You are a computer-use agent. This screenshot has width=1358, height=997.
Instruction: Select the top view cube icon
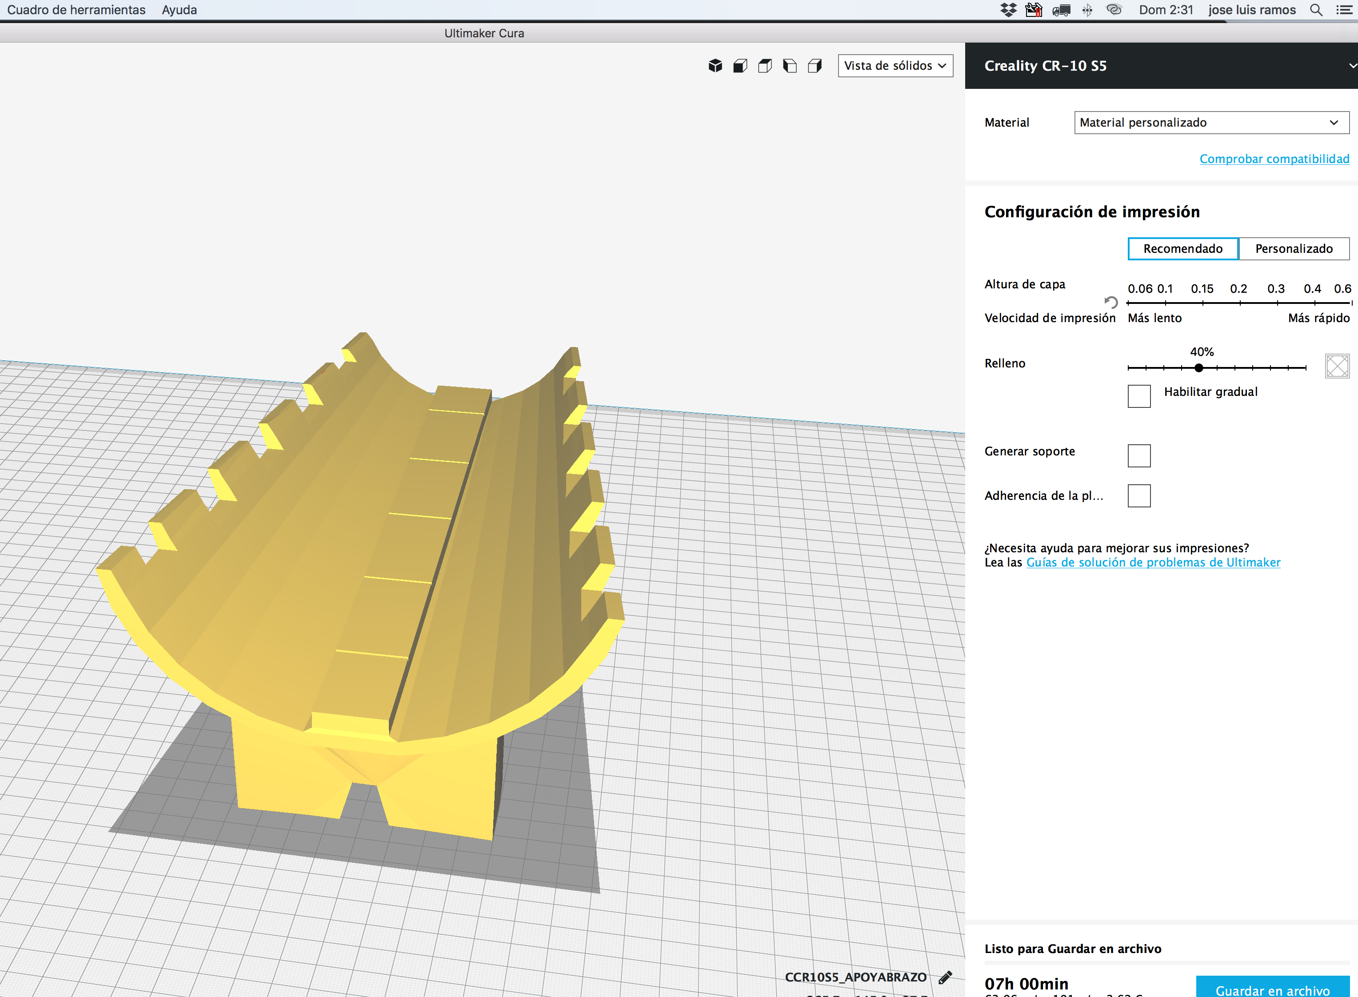coord(765,66)
